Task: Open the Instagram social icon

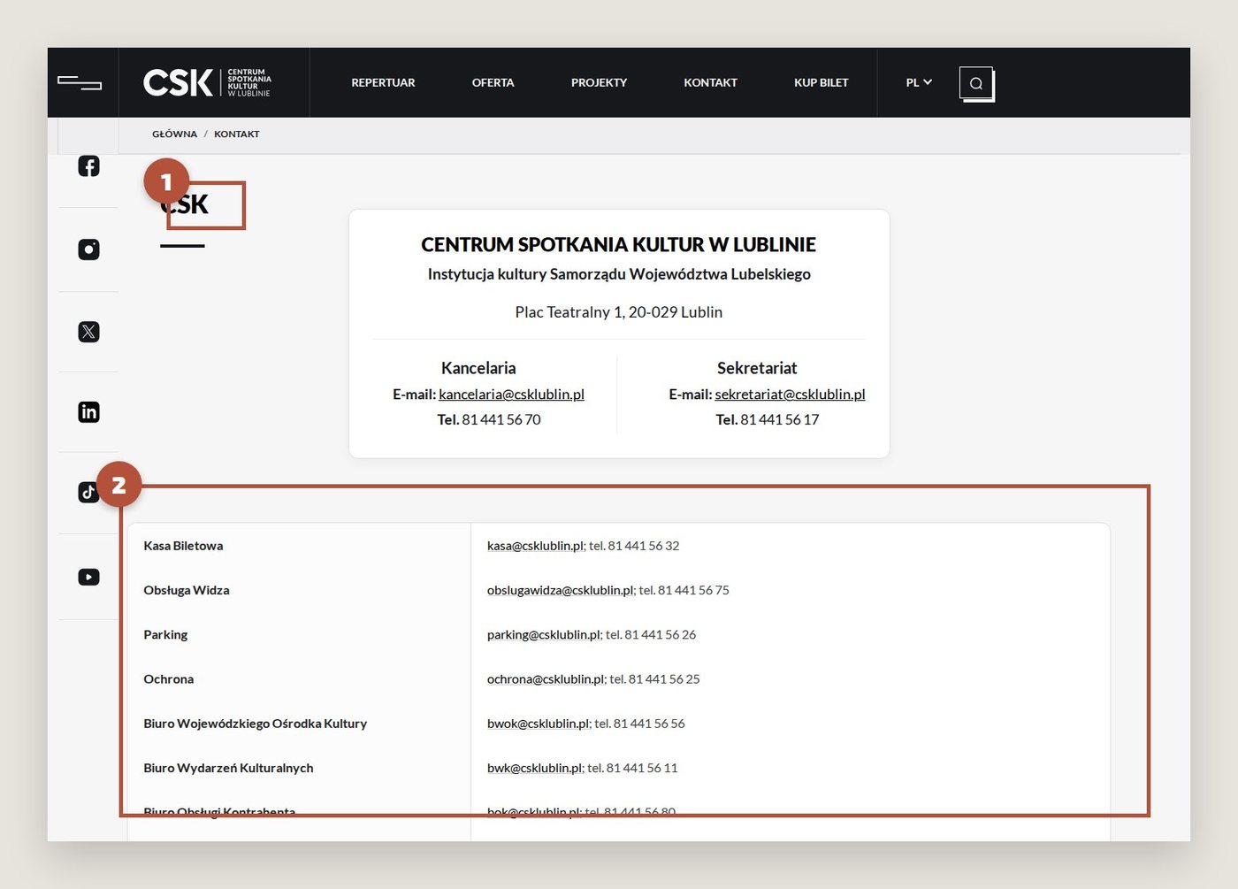Action: (x=88, y=249)
